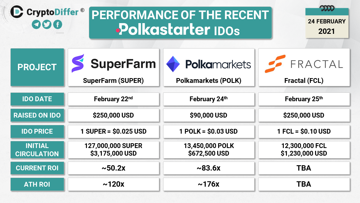Click the Polkastarter title banner
The width and height of the screenshot is (360, 203).
click(x=180, y=23)
